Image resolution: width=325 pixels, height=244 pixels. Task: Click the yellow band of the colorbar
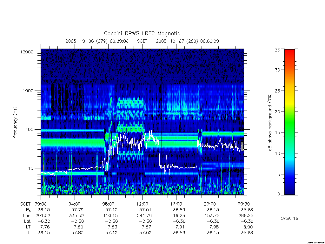tap(289, 102)
